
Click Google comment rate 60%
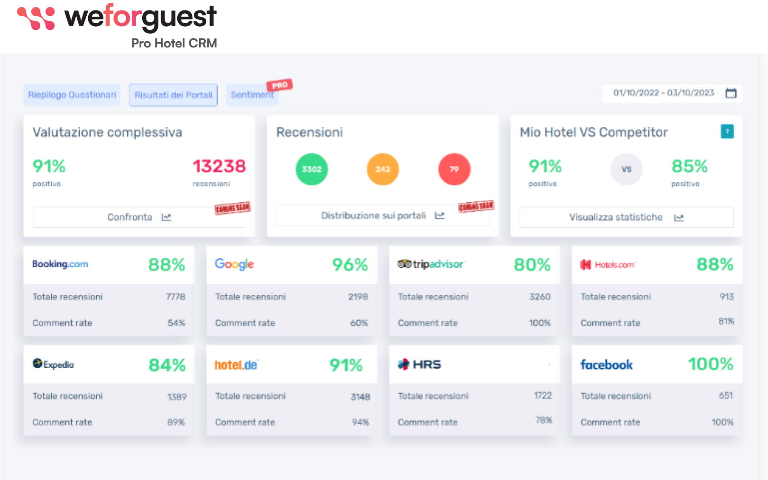[x=359, y=323]
